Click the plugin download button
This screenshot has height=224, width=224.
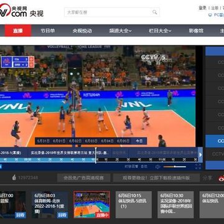[x=156, y=178]
